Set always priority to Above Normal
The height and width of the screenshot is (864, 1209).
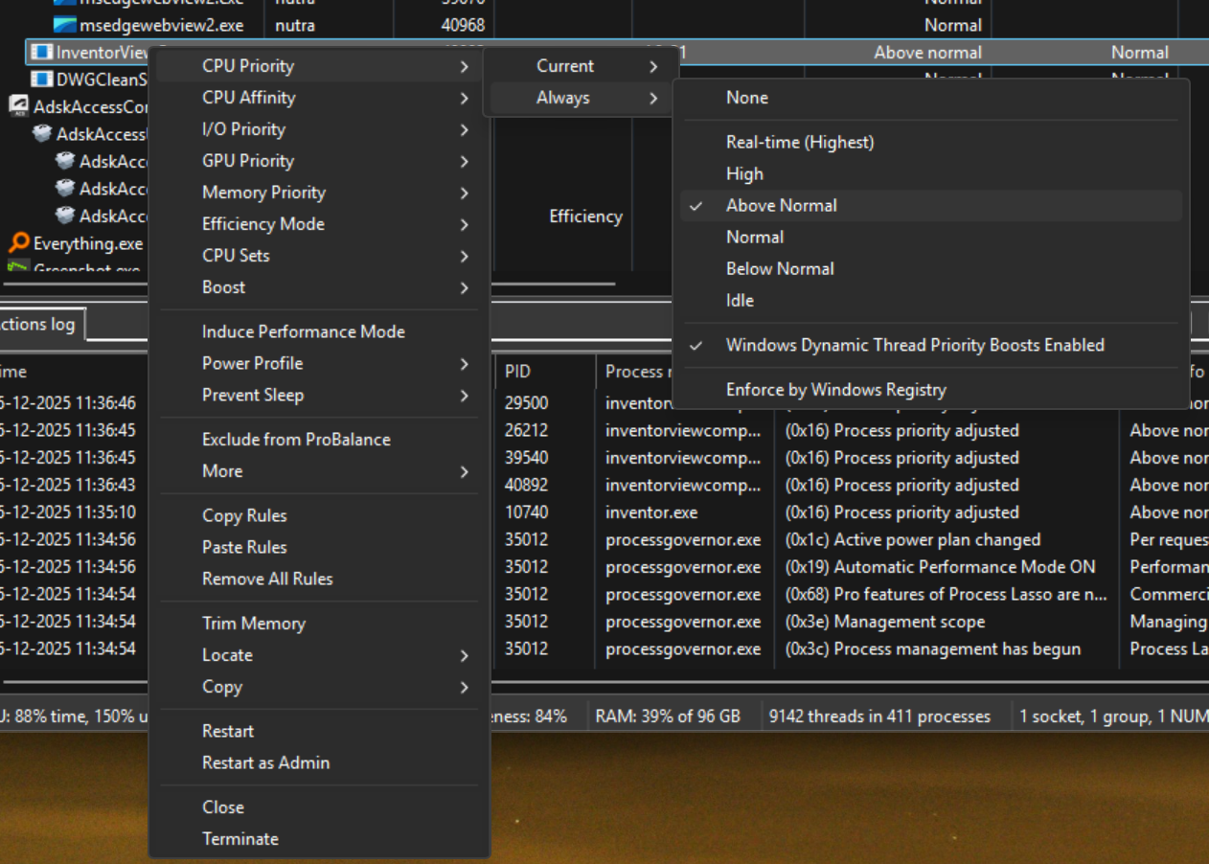(x=781, y=206)
